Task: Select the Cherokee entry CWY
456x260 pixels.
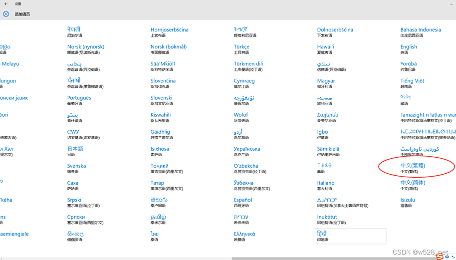Action: pyautogui.click(x=83, y=134)
